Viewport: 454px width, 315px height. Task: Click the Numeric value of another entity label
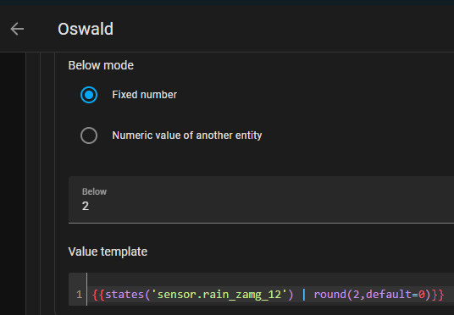pyautogui.click(x=187, y=135)
